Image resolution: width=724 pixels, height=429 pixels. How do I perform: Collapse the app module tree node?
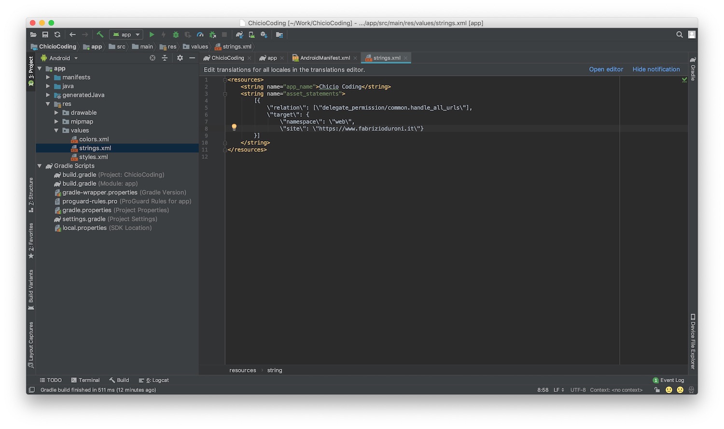(40, 69)
